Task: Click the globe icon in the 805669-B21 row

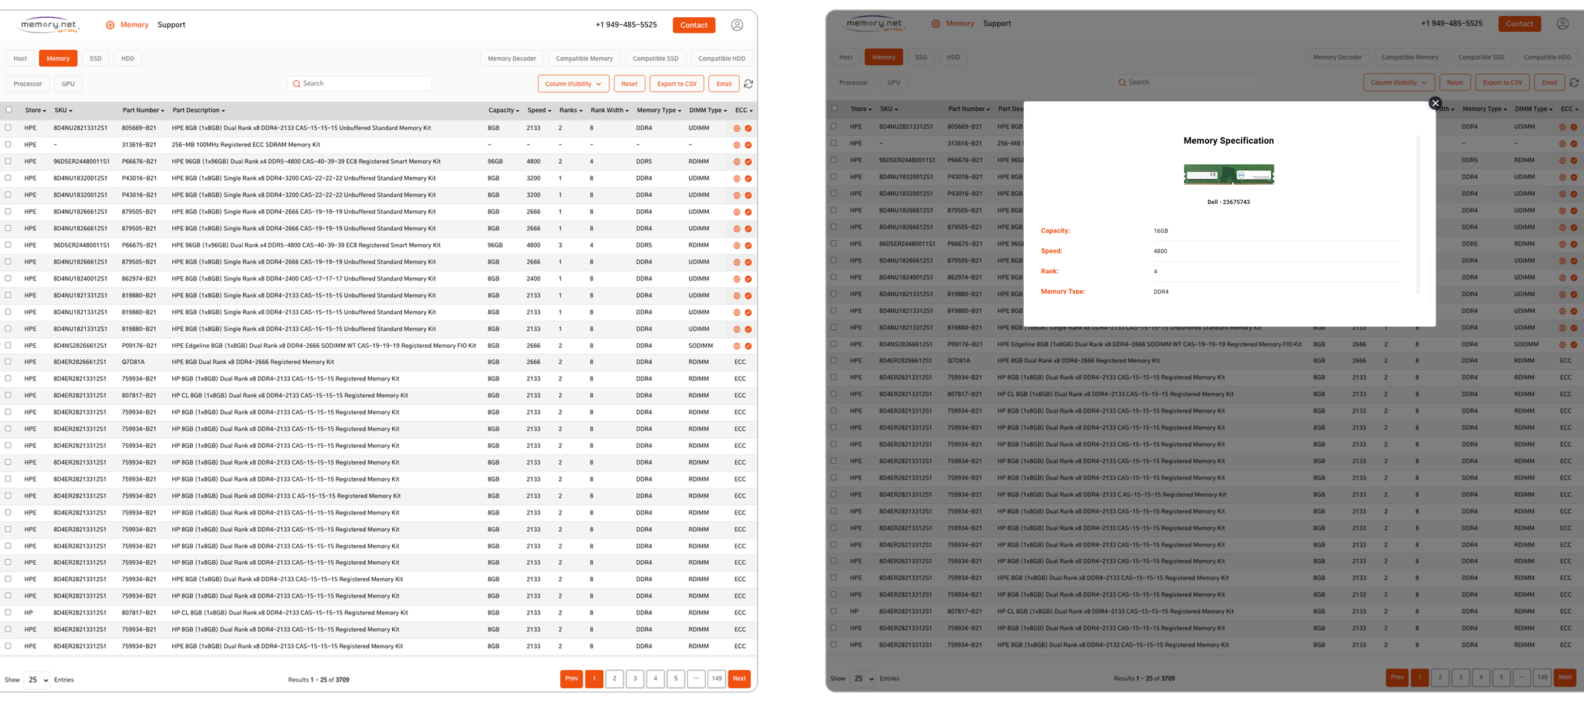Action: (x=737, y=128)
